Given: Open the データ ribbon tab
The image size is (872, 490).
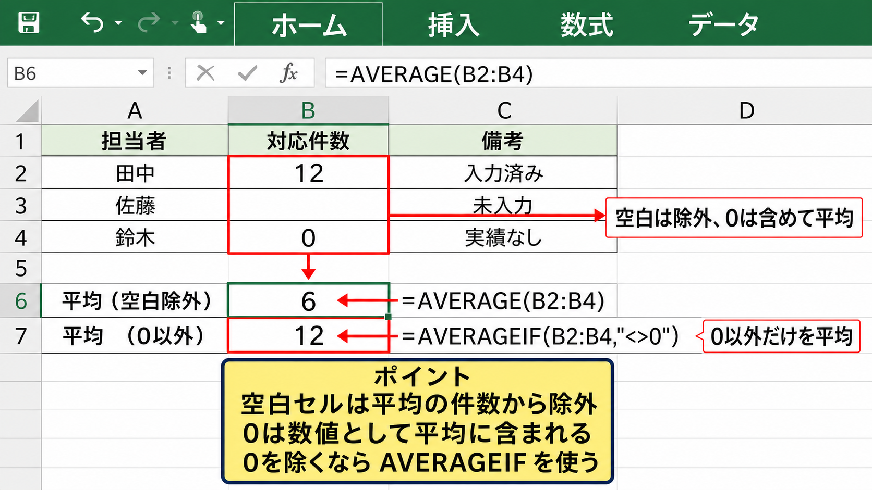Looking at the screenshot, I should point(723,24).
